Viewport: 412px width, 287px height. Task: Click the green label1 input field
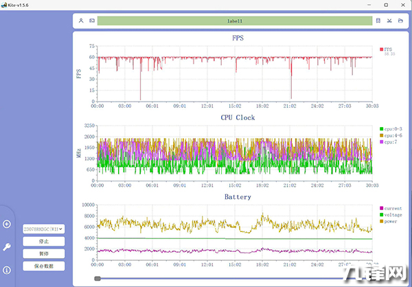click(x=235, y=21)
